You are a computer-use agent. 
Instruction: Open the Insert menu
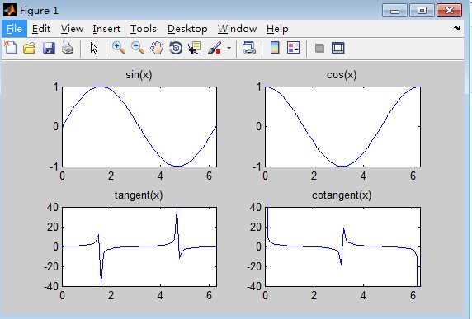106,29
